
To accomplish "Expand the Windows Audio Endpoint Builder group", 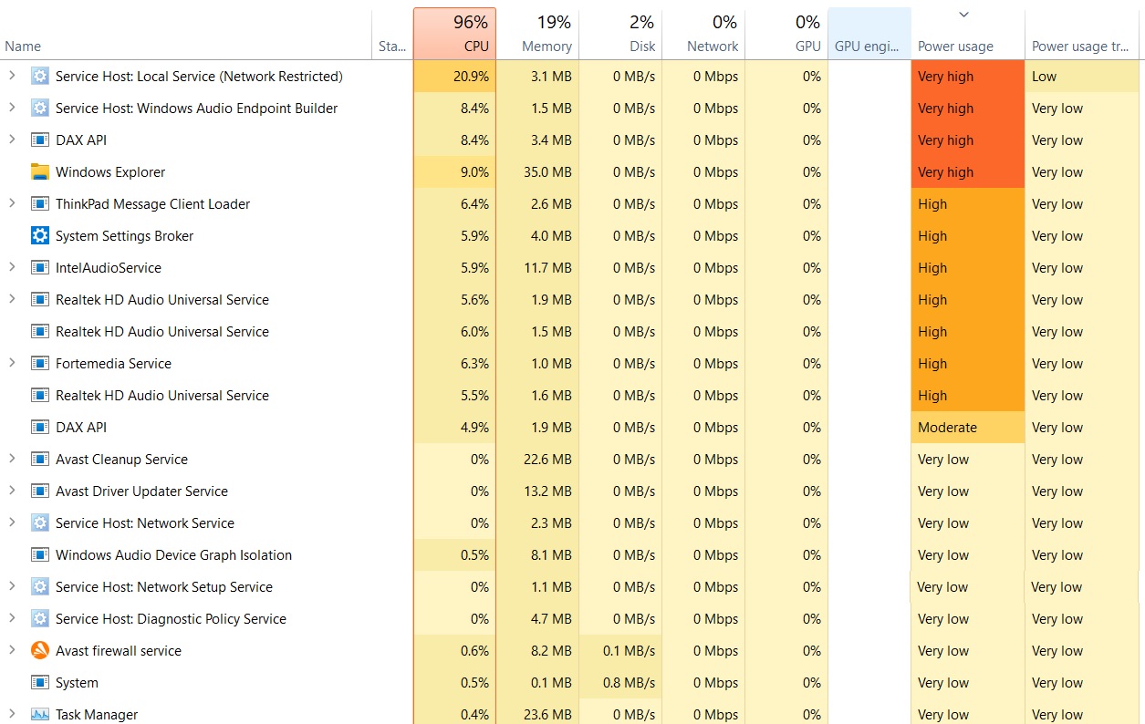I will tap(12, 108).
